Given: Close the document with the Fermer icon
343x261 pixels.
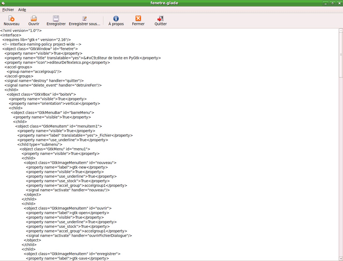Looking at the screenshot, I should tap(138, 18).
